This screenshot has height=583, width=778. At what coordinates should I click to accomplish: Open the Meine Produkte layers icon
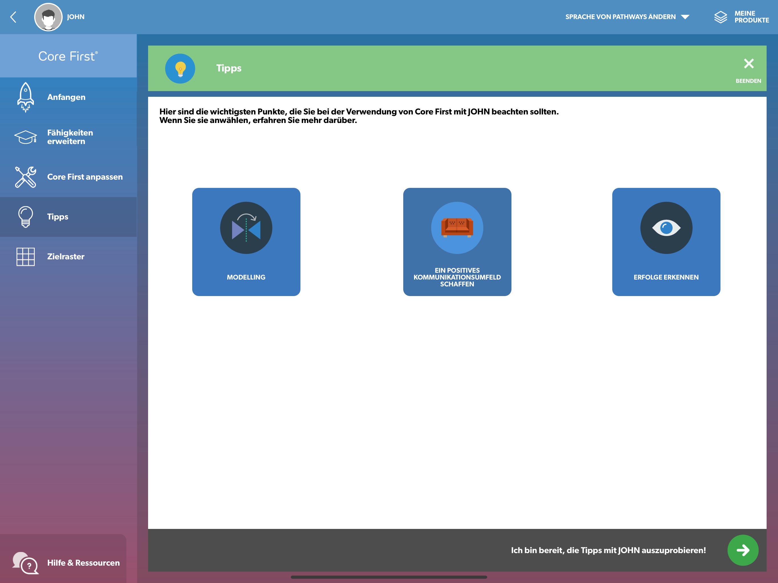click(720, 17)
